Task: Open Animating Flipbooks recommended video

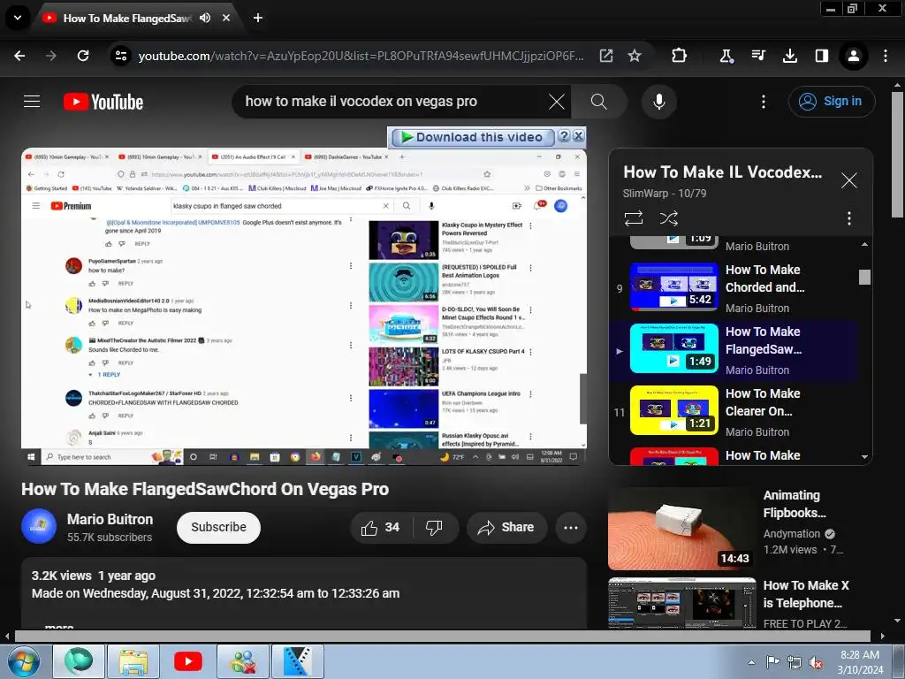Action: click(x=728, y=529)
